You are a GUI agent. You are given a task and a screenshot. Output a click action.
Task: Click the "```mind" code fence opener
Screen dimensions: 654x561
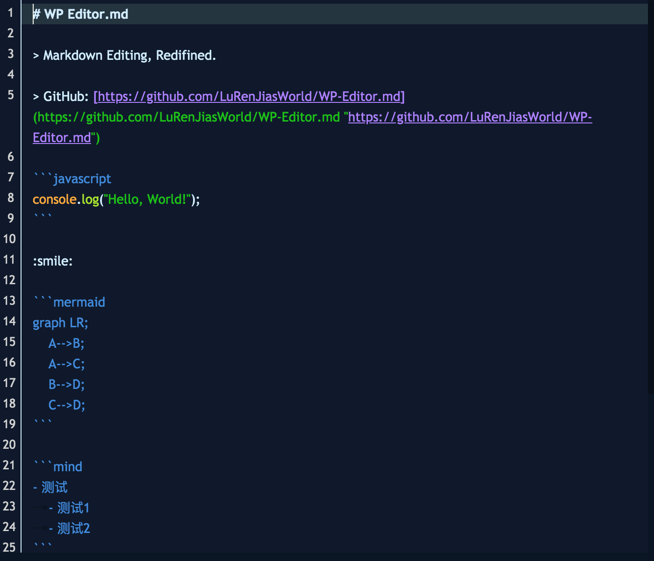tap(57, 467)
